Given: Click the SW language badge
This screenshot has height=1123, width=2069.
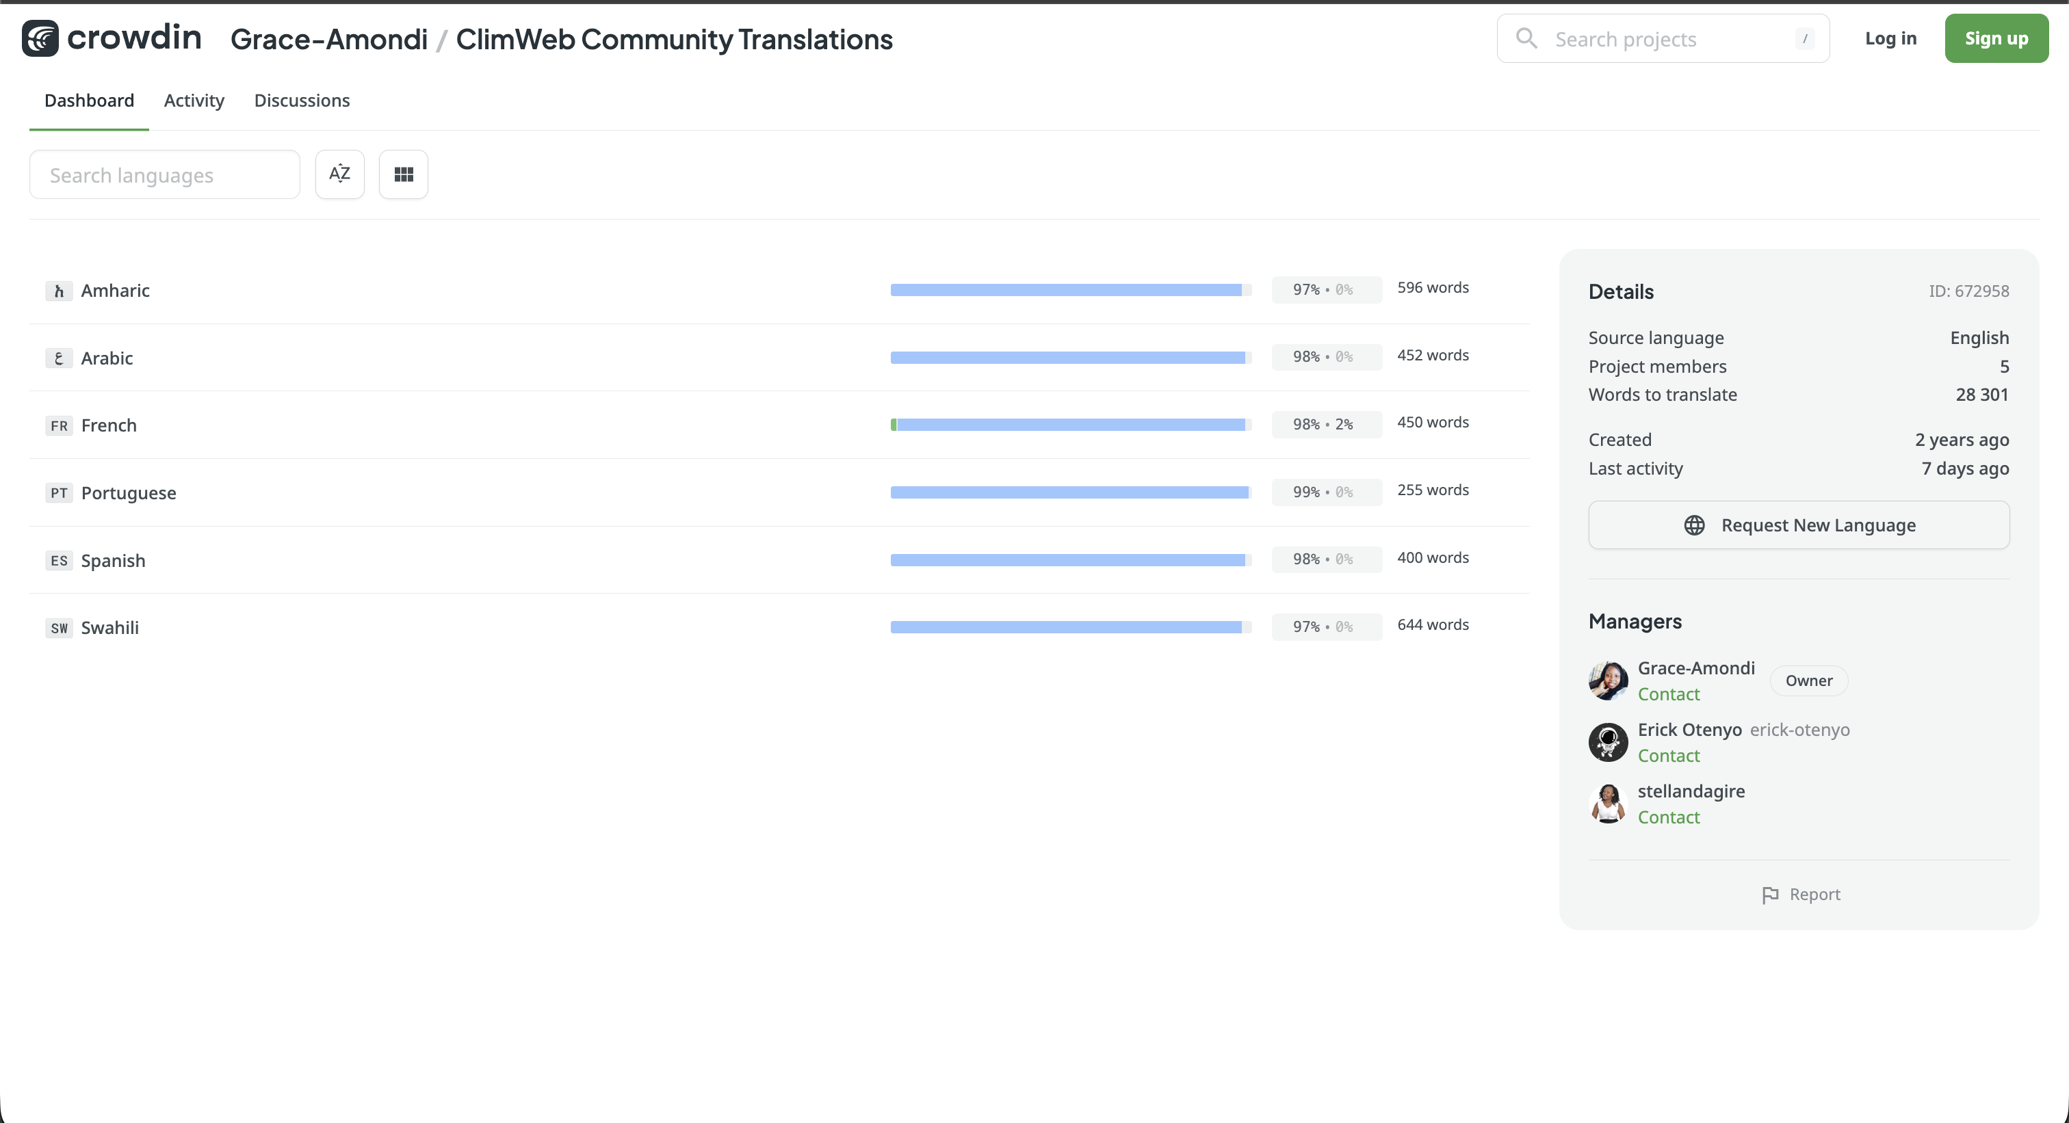Looking at the screenshot, I should click(59, 628).
